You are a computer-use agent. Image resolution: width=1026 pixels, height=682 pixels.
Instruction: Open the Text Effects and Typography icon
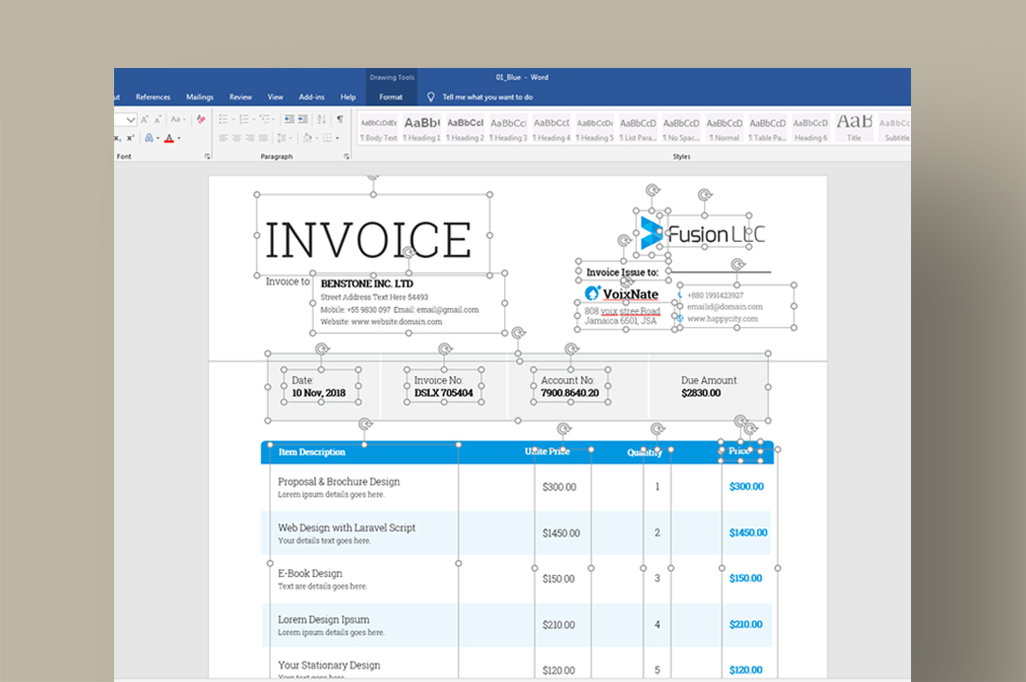coord(149,139)
